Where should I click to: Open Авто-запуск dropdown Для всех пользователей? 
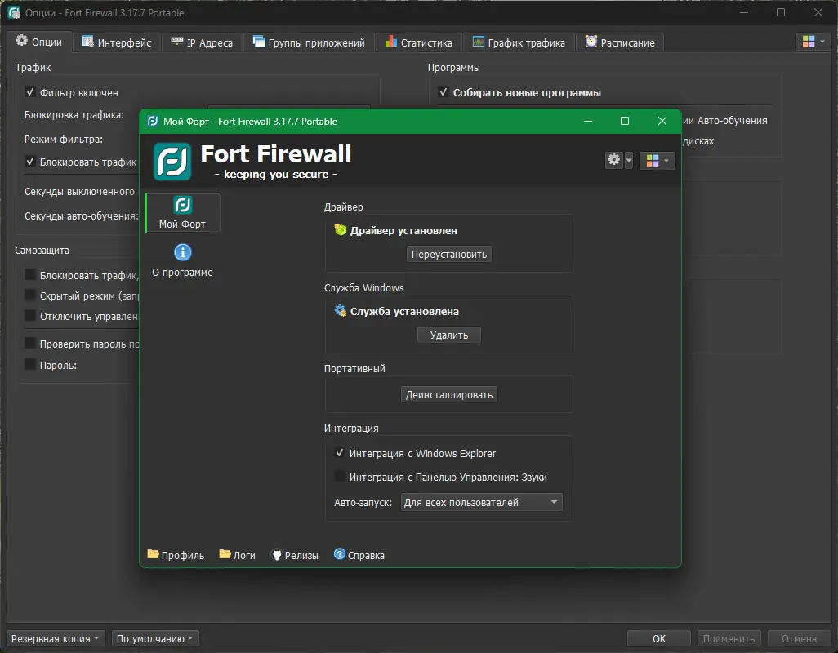pyautogui.click(x=481, y=502)
